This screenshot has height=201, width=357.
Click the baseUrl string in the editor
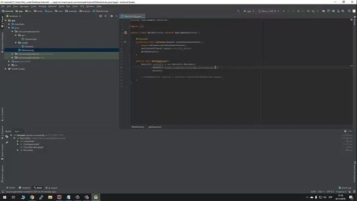(189, 68)
